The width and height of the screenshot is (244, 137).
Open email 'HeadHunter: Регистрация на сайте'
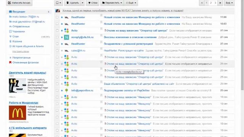(x=124, y=51)
